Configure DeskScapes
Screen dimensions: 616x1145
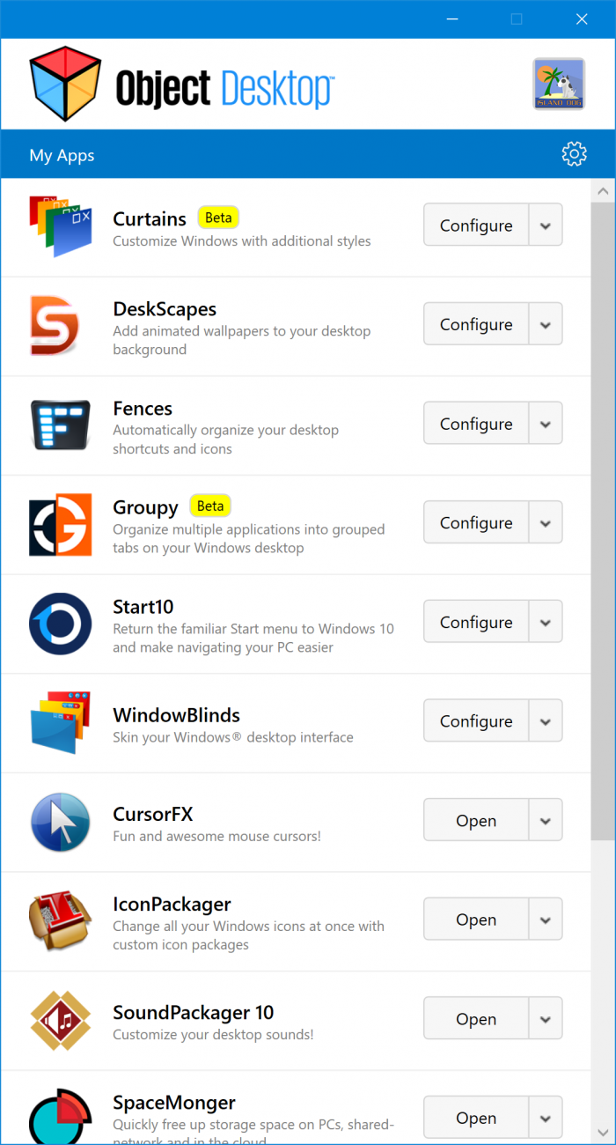[x=476, y=324]
